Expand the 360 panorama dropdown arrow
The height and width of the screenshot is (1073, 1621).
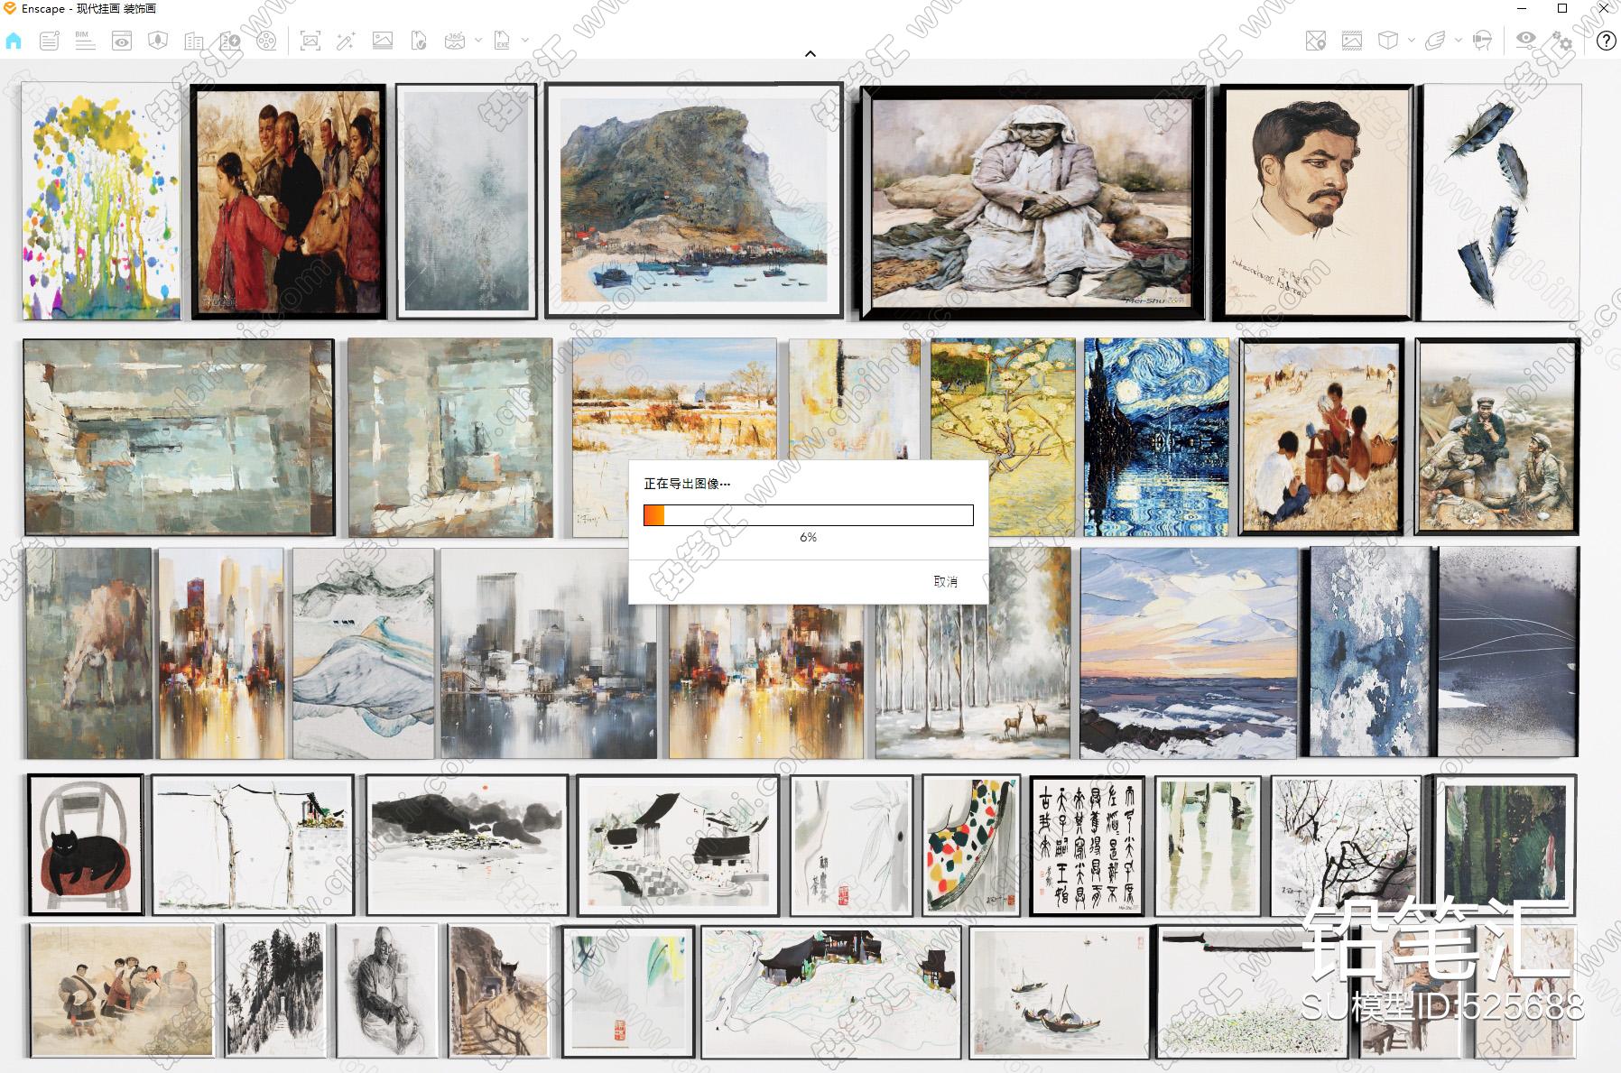pos(478,41)
